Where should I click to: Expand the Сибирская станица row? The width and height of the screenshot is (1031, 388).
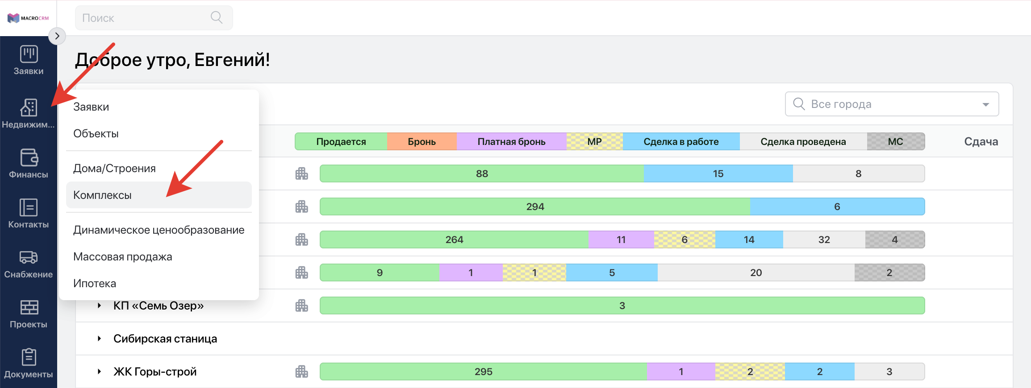99,338
